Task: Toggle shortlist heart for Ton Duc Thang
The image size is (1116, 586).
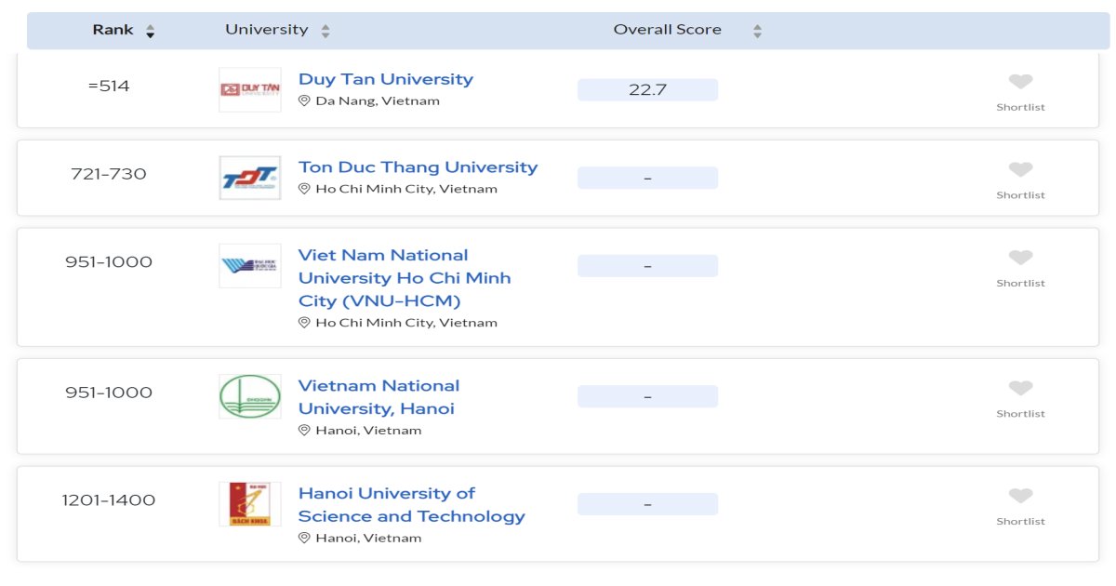Action: coord(1020,169)
